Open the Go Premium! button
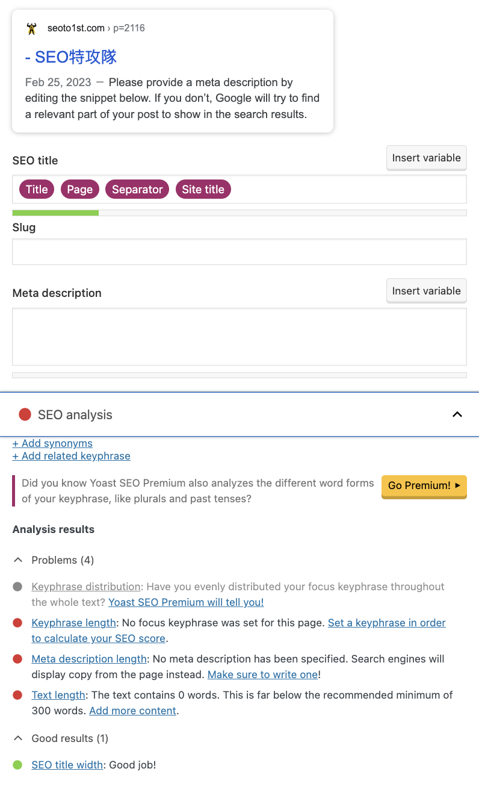 click(x=424, y=485)
